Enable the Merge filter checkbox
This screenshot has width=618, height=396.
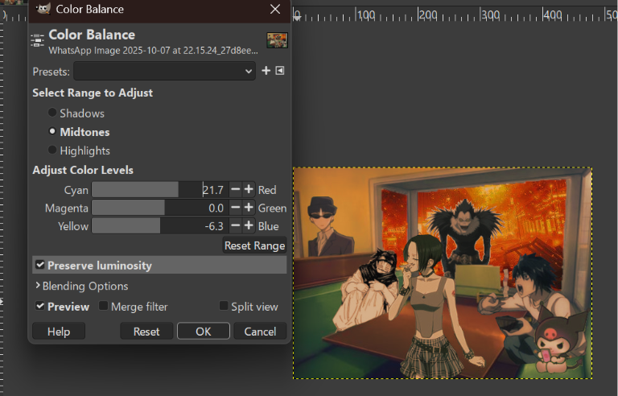click(x=104, y=307)
